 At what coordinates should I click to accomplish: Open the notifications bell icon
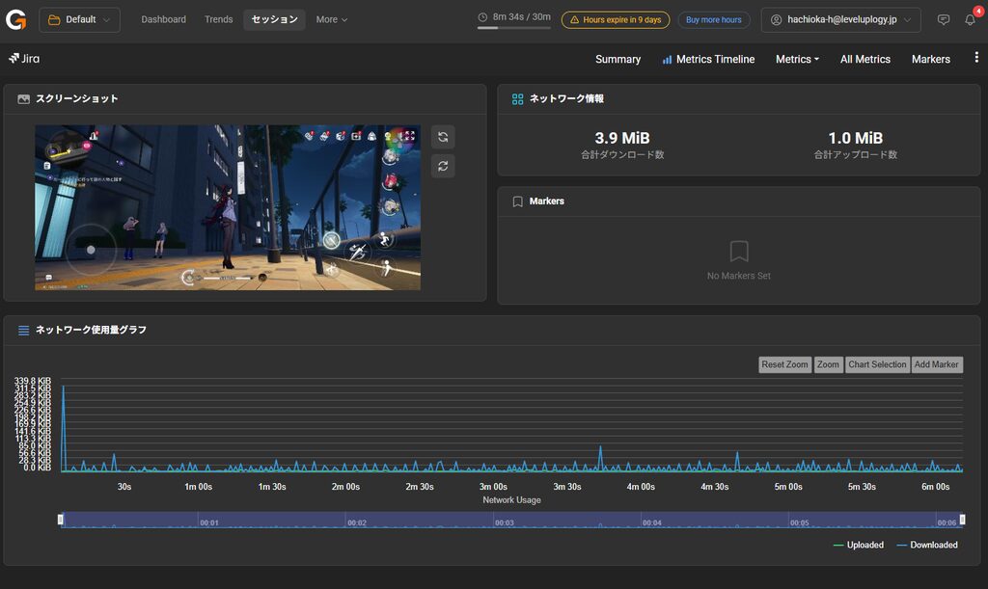[971, 19]
